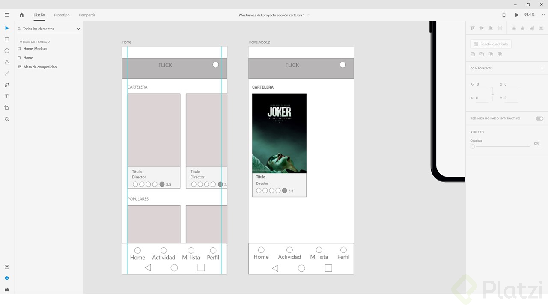Select the Text tool
548x308 pixels.
tap(7, 97)
